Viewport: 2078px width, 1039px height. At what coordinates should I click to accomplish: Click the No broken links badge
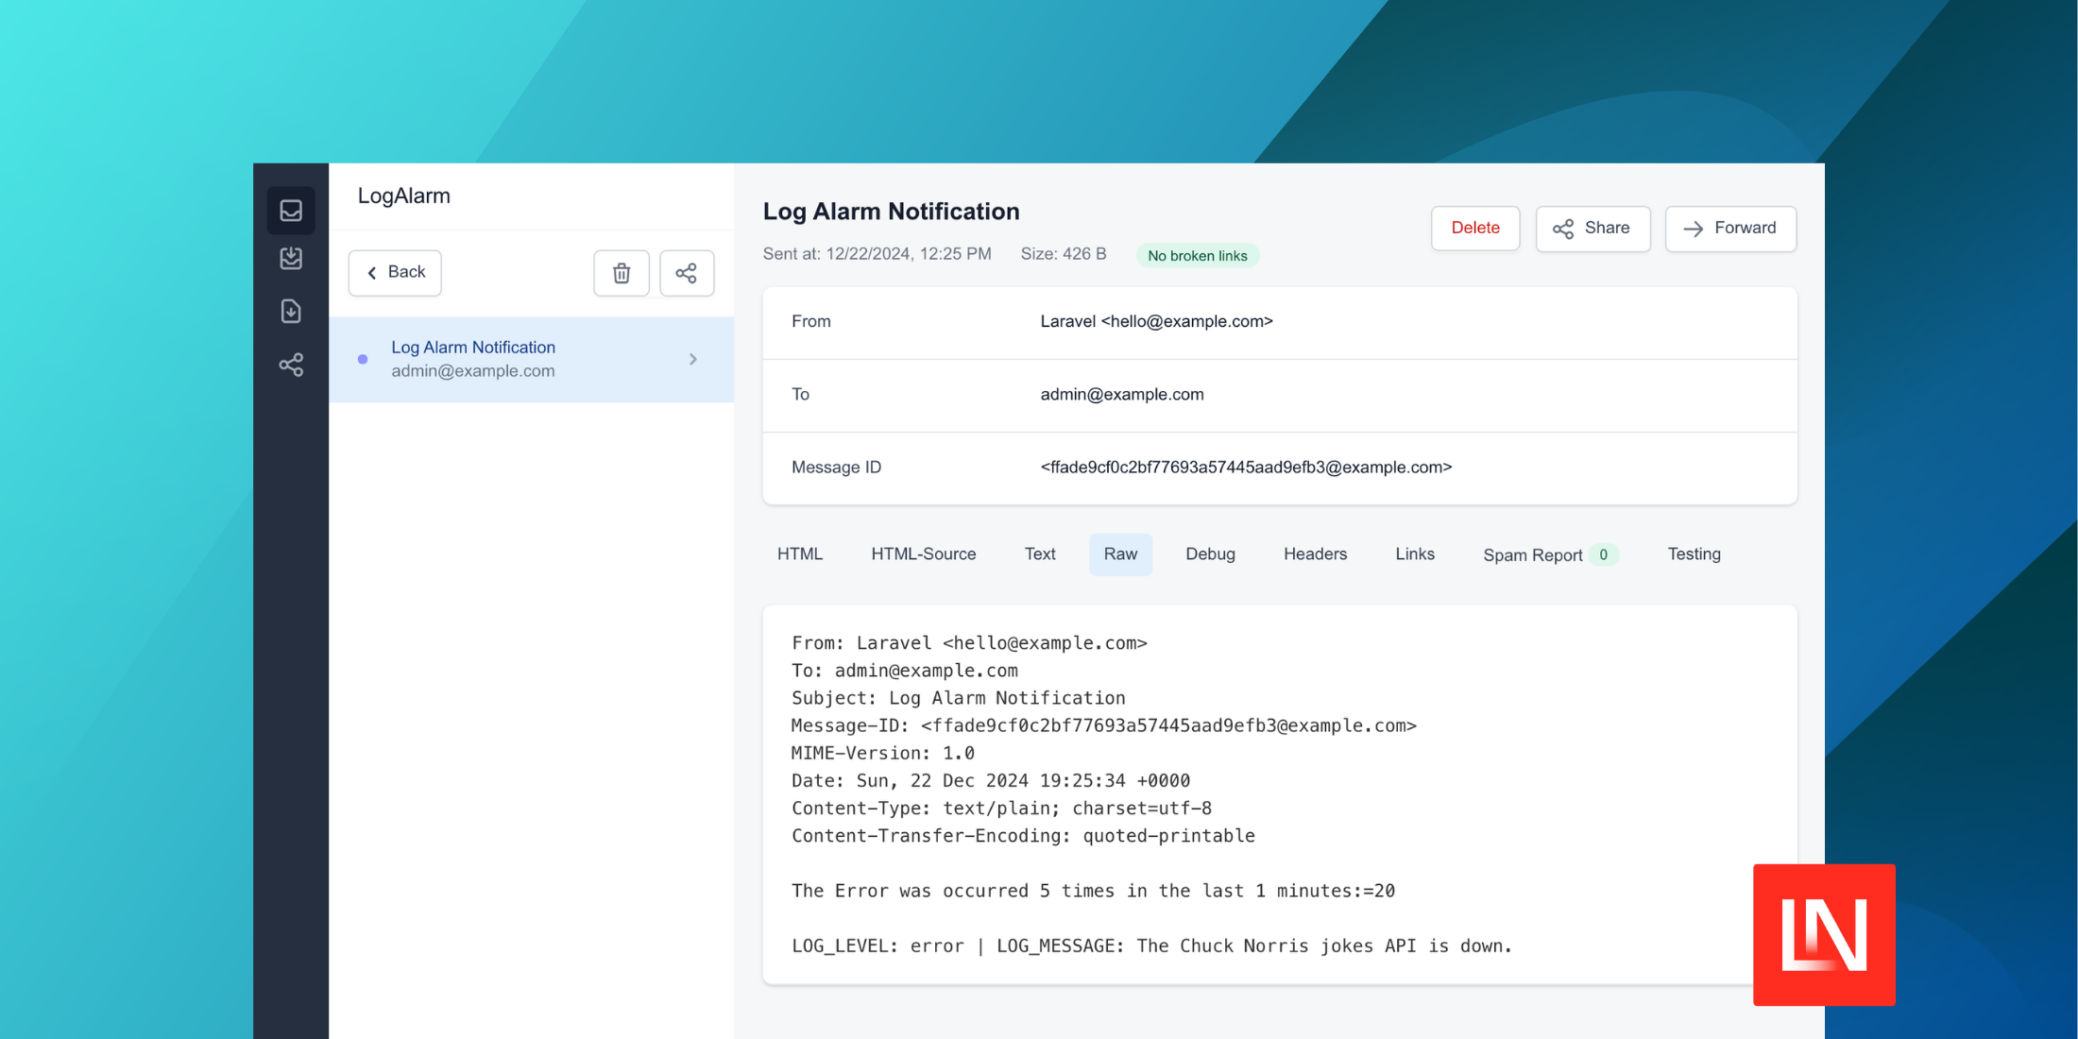click(x=1197, y=256)
